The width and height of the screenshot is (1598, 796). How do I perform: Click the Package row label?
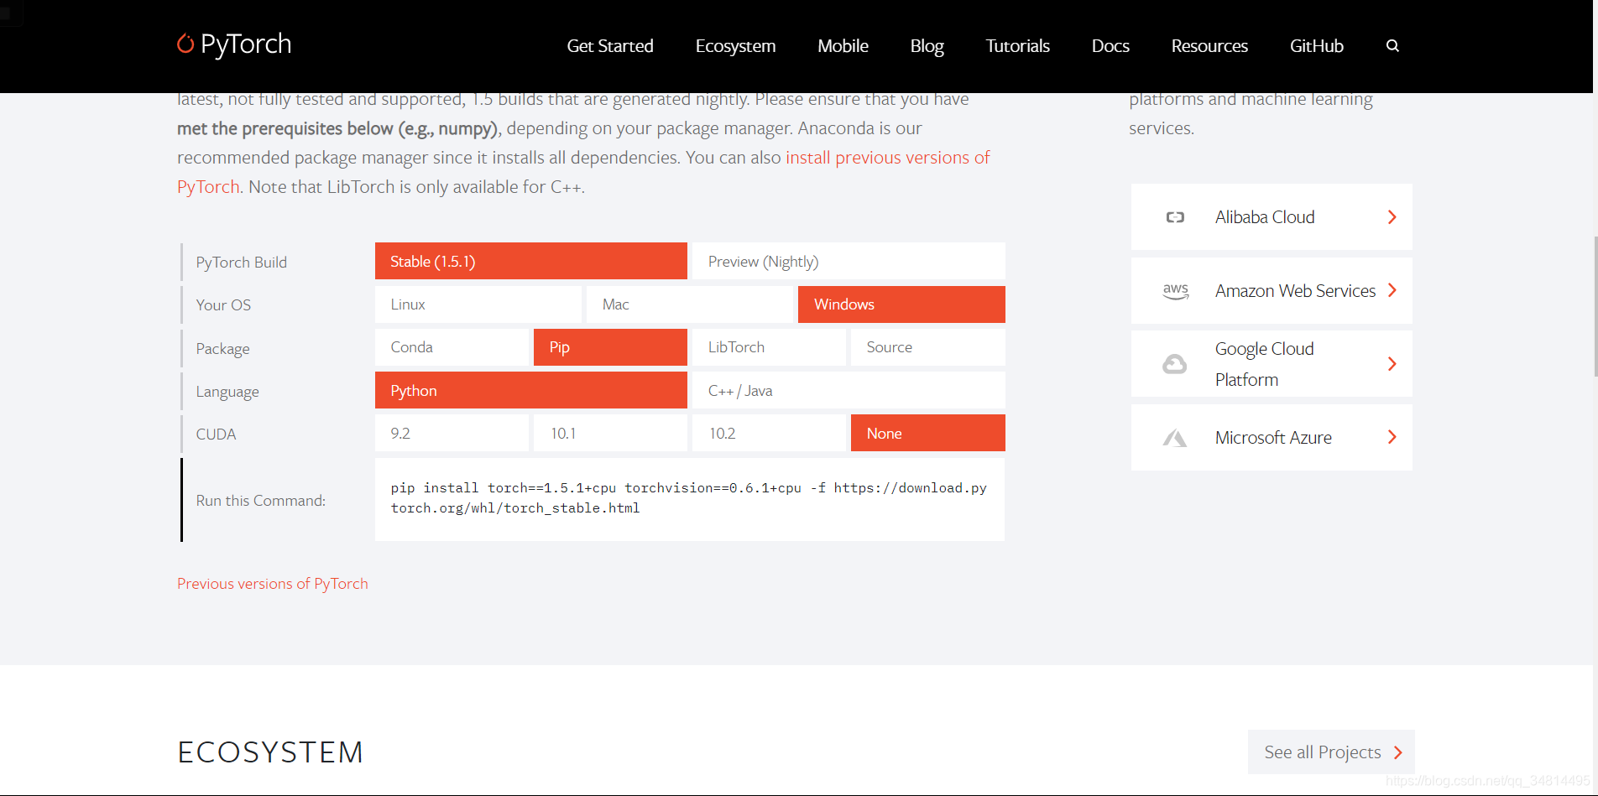point(222,349)
